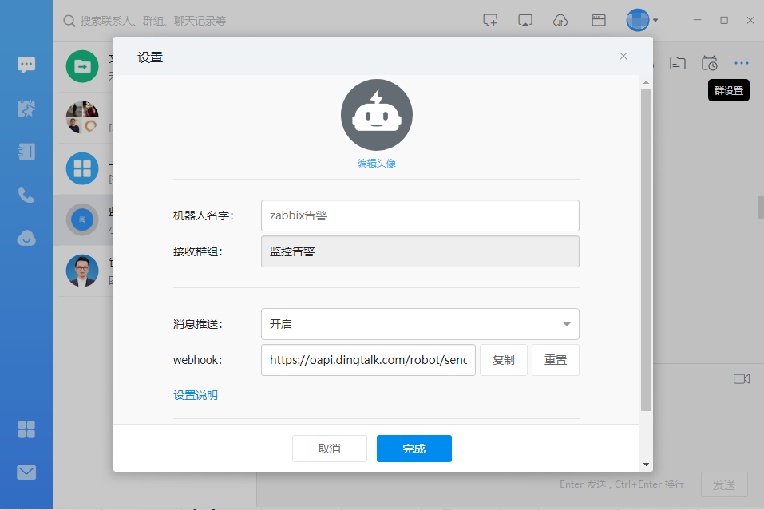Click the 取消 button

point(330,449)
